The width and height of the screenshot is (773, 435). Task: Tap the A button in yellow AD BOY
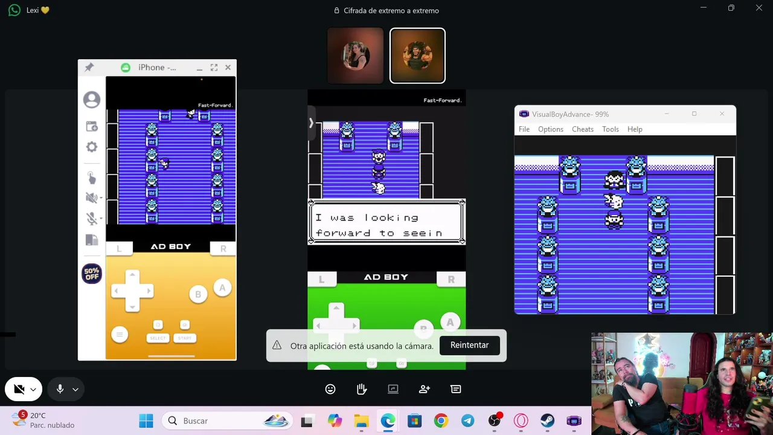[x=222, y=288]
